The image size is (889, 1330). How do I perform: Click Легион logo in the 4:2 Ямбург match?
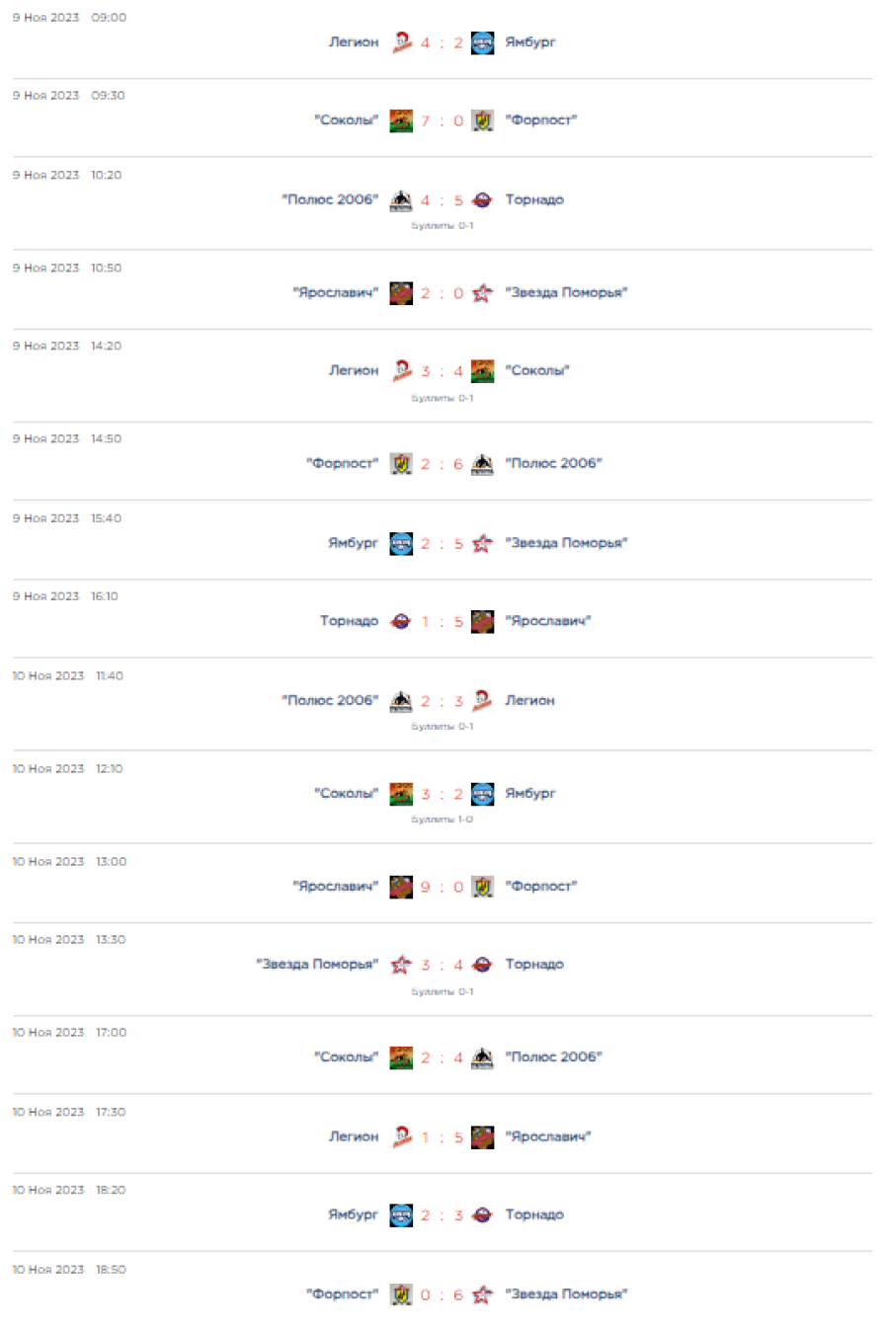pos(401,42)
